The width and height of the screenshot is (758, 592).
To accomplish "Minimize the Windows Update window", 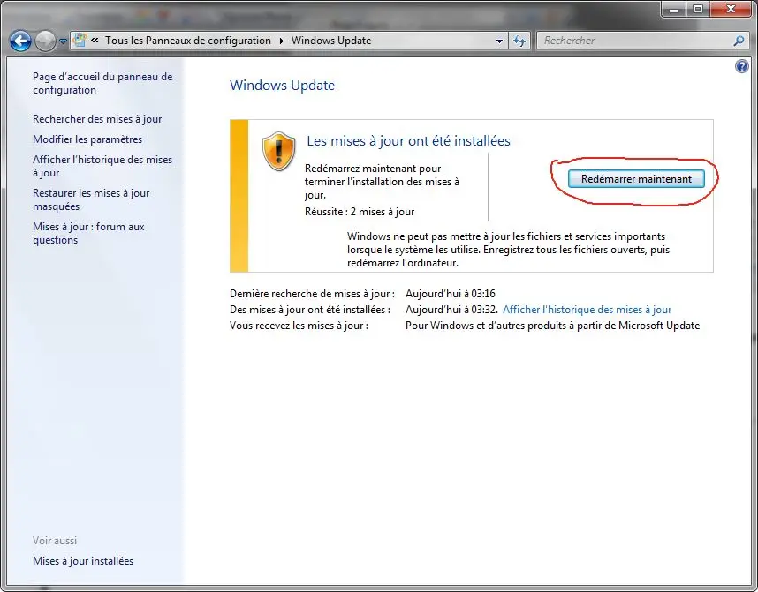I will 674,9.
